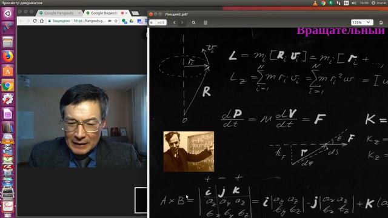Click the Лекция2.pdf window title
The image size is (388, 218).
coord(176,15)
